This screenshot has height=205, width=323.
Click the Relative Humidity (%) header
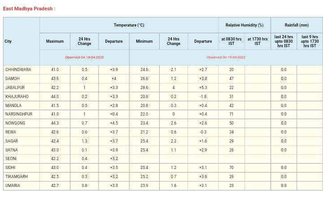point(244,25)
